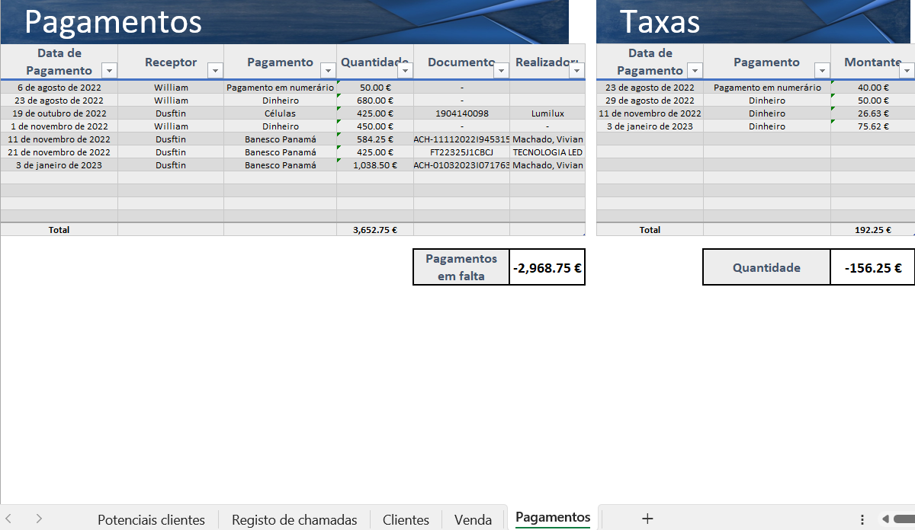Click the filter icon on the Documento column
The height and width of the screenshot is (530, 915).
502,69
